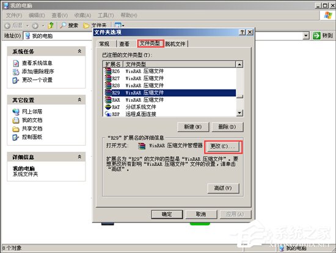336x253 pixels.
Task: Open 控制面板 control panel link icon
Action: (x=16, y=137)
